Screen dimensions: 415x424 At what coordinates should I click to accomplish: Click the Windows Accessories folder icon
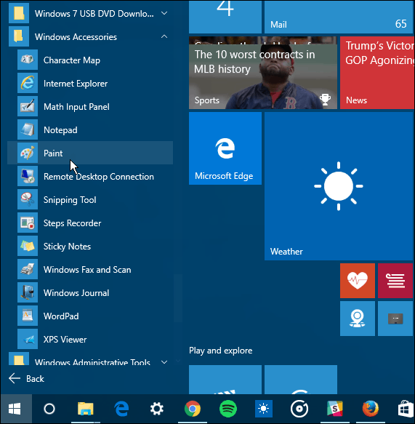click(19, 36)
